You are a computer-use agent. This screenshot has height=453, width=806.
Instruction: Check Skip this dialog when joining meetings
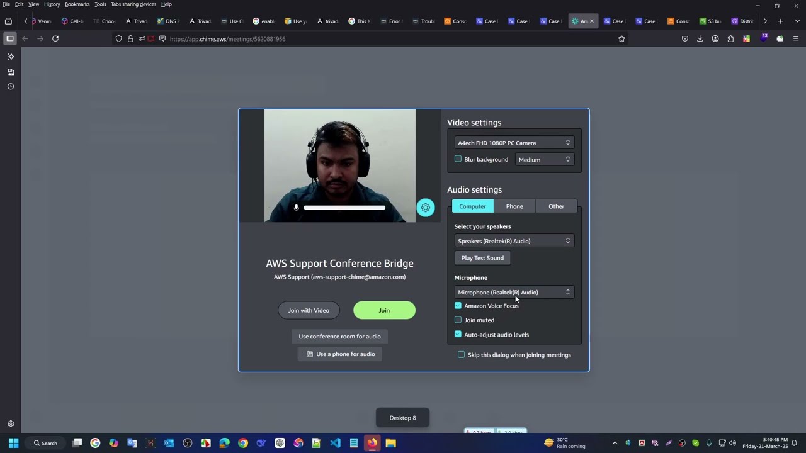coord(462,355)
